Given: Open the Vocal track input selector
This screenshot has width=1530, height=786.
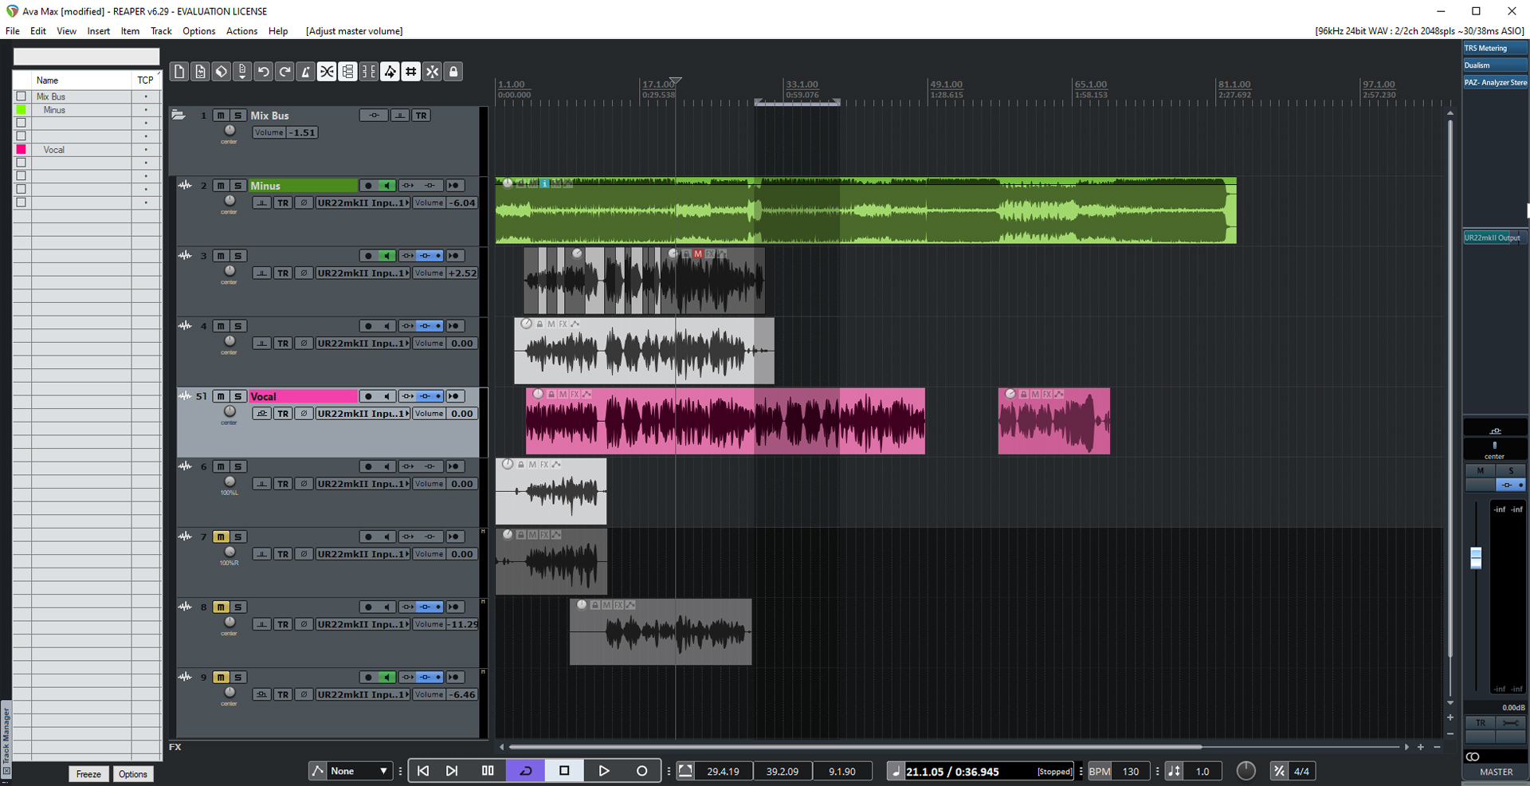Looking at the screenshot, I should (363, 414).
